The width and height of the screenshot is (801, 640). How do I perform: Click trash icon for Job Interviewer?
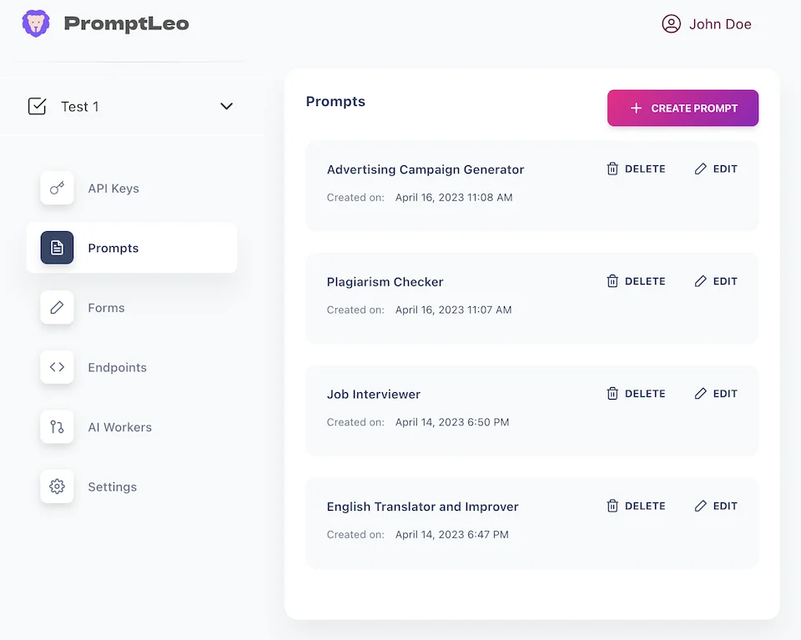612,394
